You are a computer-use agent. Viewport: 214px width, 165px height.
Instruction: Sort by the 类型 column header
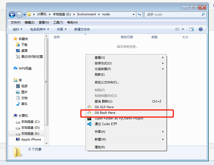pyautogui.click(x=154, y=37)
